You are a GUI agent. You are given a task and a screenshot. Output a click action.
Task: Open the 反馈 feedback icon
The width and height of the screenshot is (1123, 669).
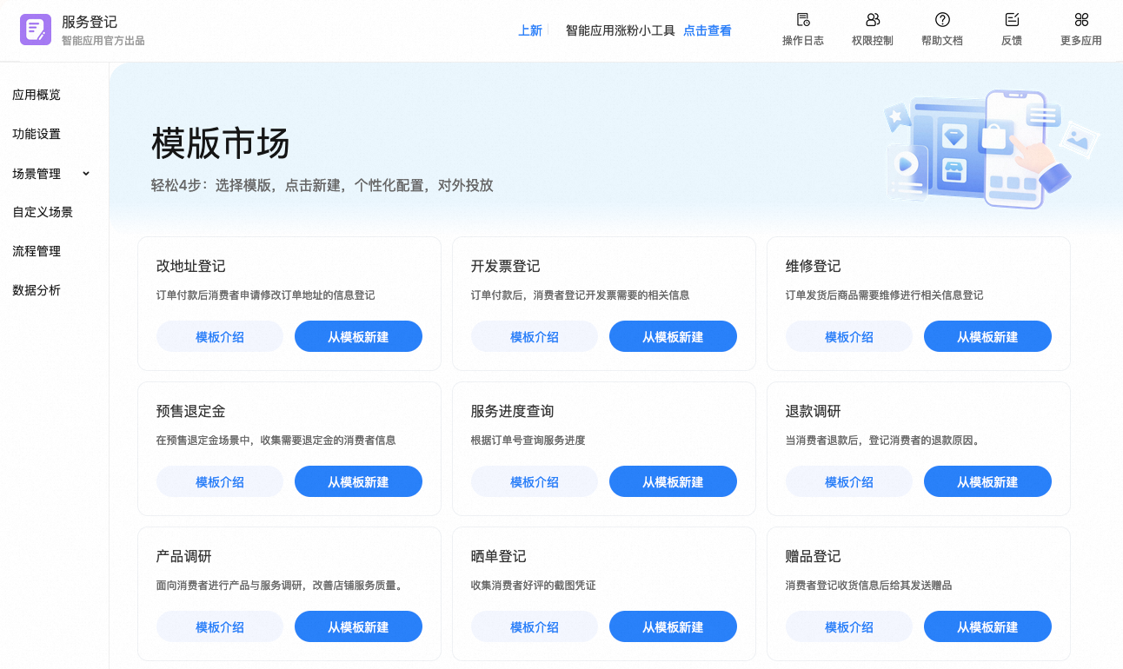[1011, 20]
